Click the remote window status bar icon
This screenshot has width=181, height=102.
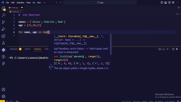click(3, 101)
